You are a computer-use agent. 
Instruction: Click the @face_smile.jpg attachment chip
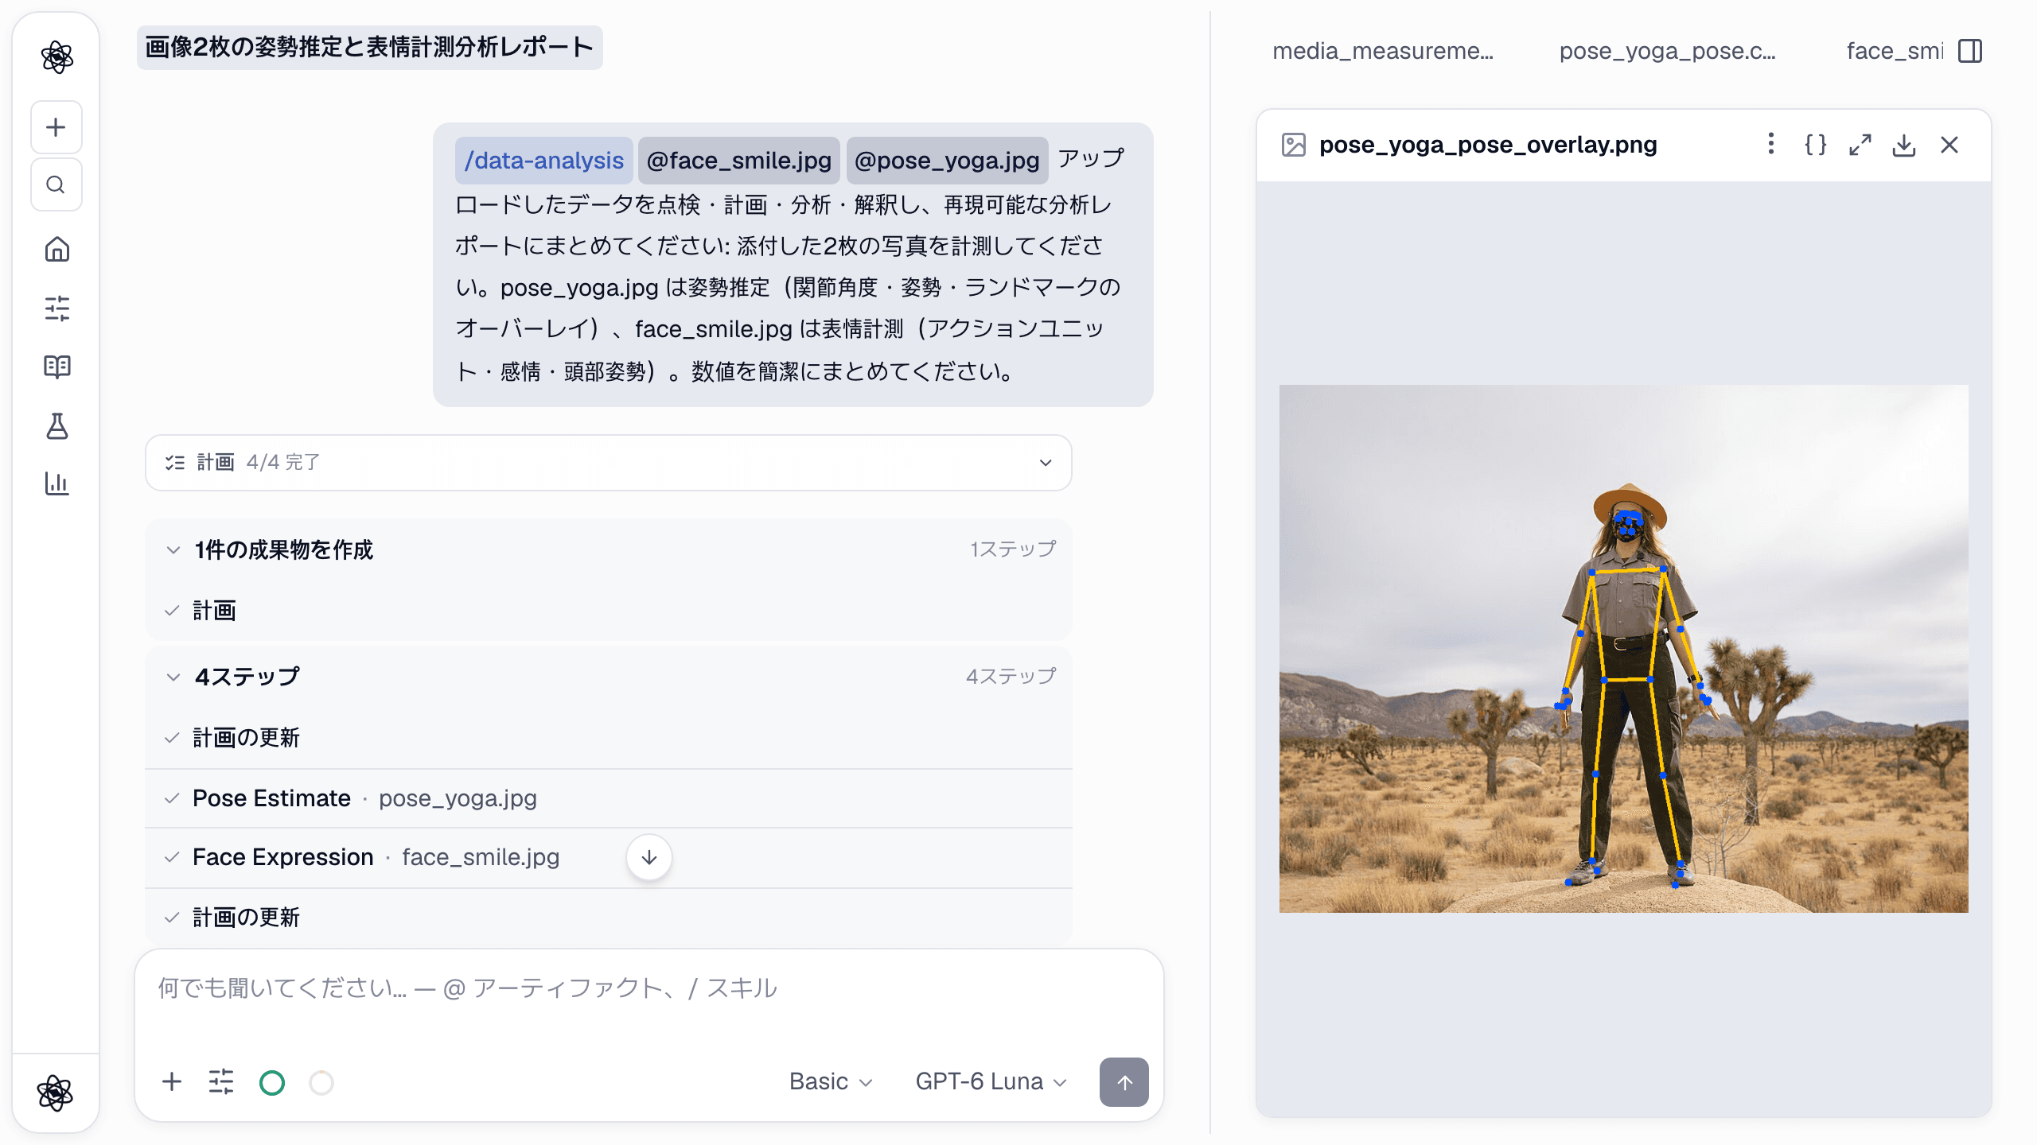coord(739,161)
